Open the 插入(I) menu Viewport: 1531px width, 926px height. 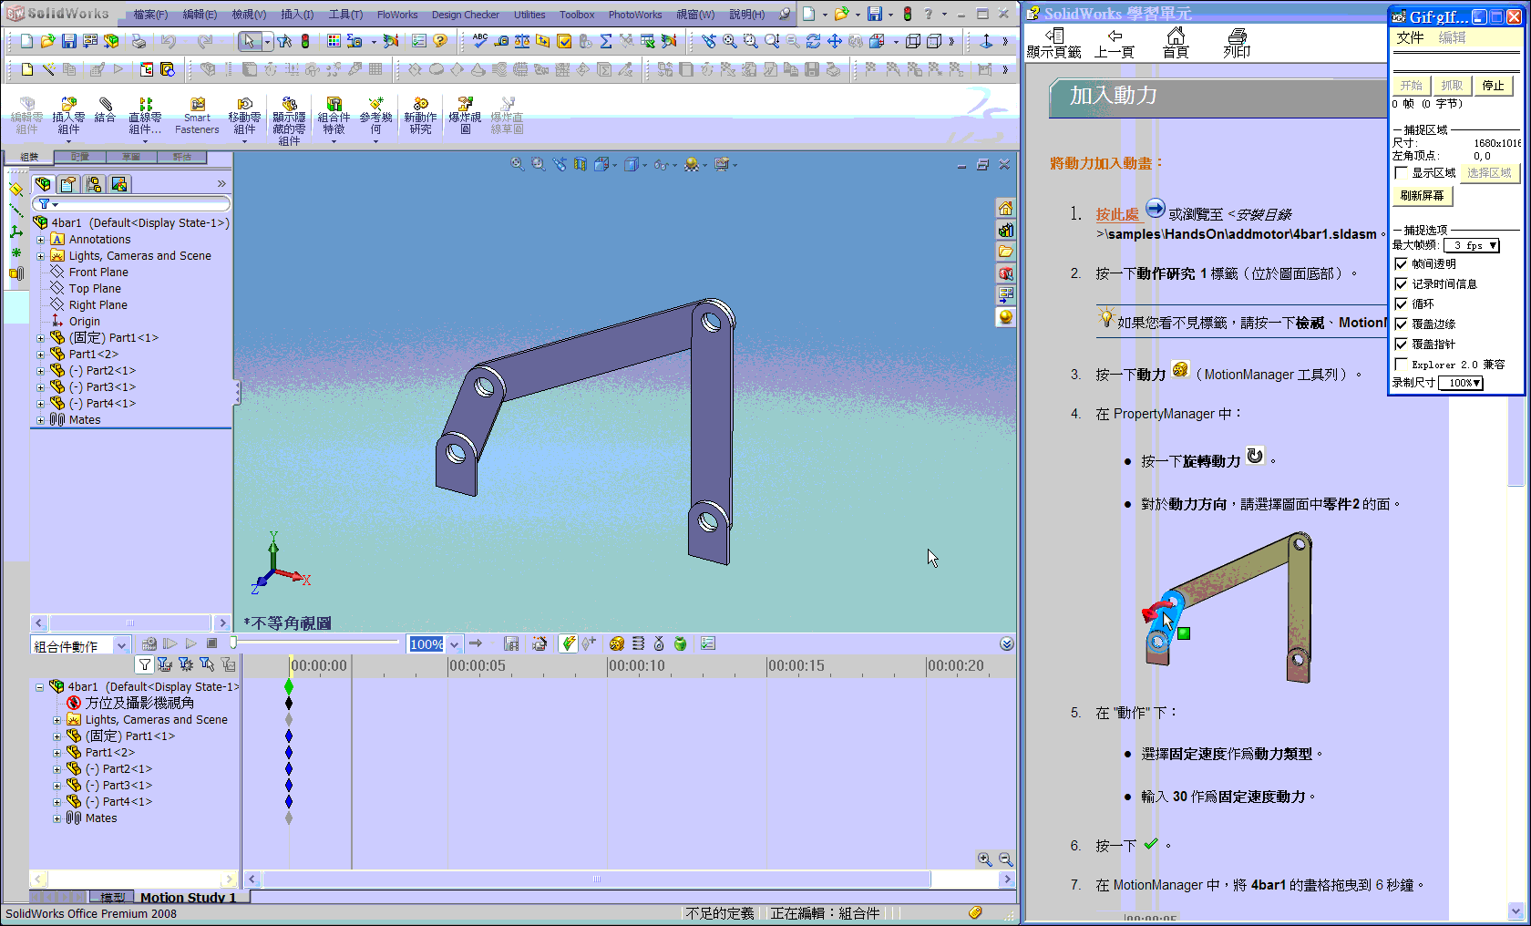click(x=297, y=14)
